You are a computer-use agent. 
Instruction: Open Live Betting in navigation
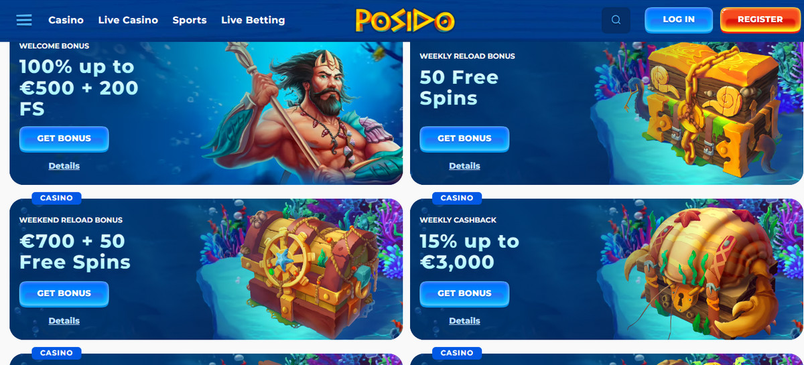253,20
